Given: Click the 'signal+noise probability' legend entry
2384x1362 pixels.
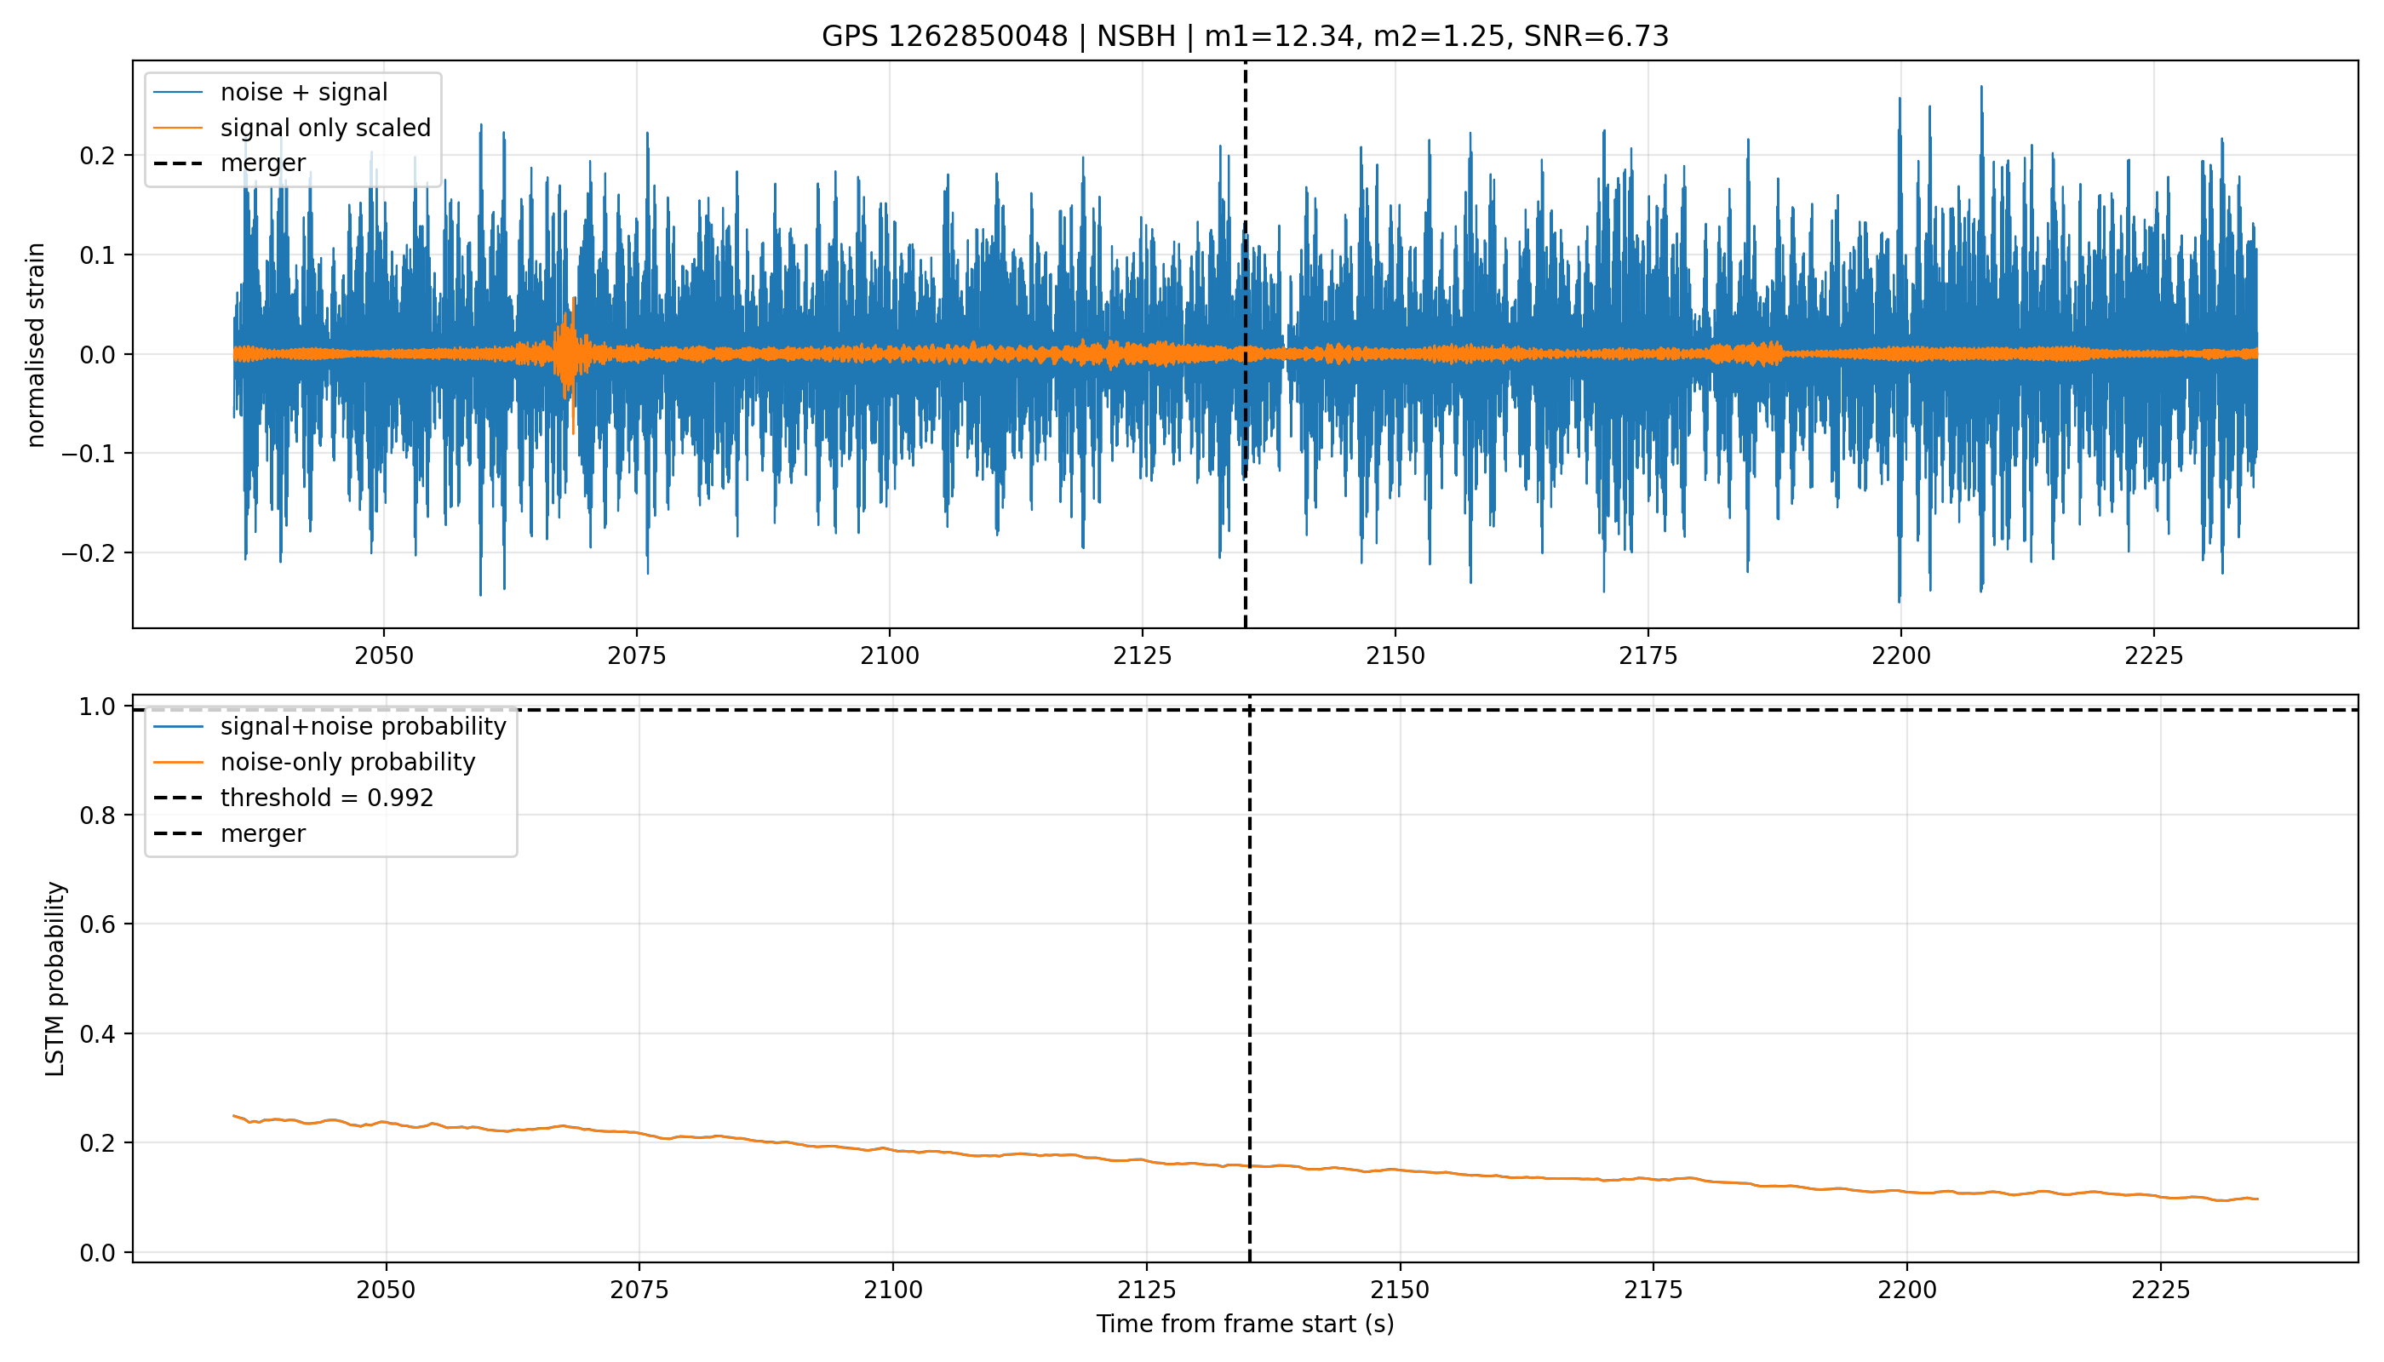Looking at the screenshot, I should tap(363, 727).
